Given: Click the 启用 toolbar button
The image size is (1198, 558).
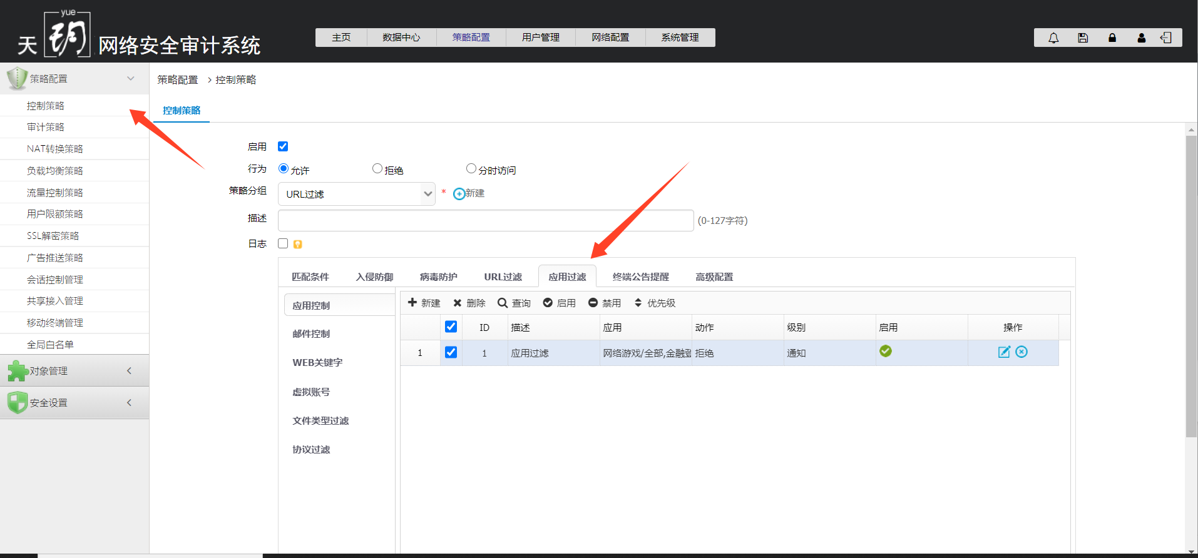Looking at the screenshot, I should pos(559,303).
